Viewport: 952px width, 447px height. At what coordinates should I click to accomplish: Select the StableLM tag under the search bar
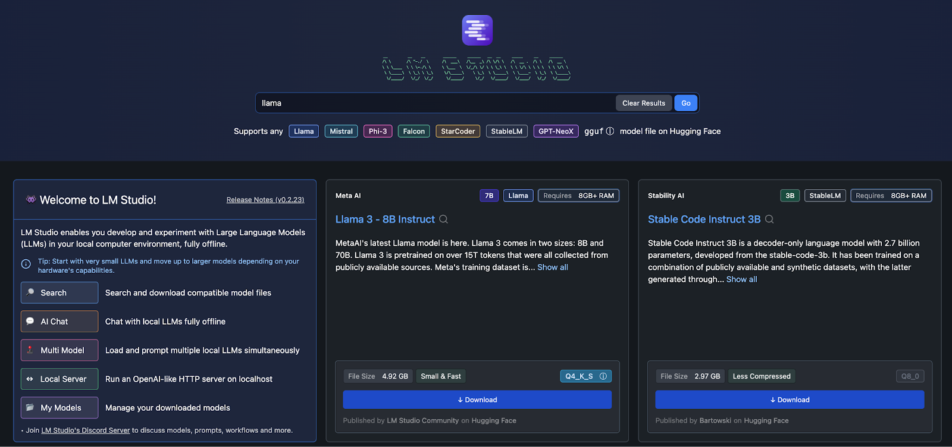coord(506,131)
